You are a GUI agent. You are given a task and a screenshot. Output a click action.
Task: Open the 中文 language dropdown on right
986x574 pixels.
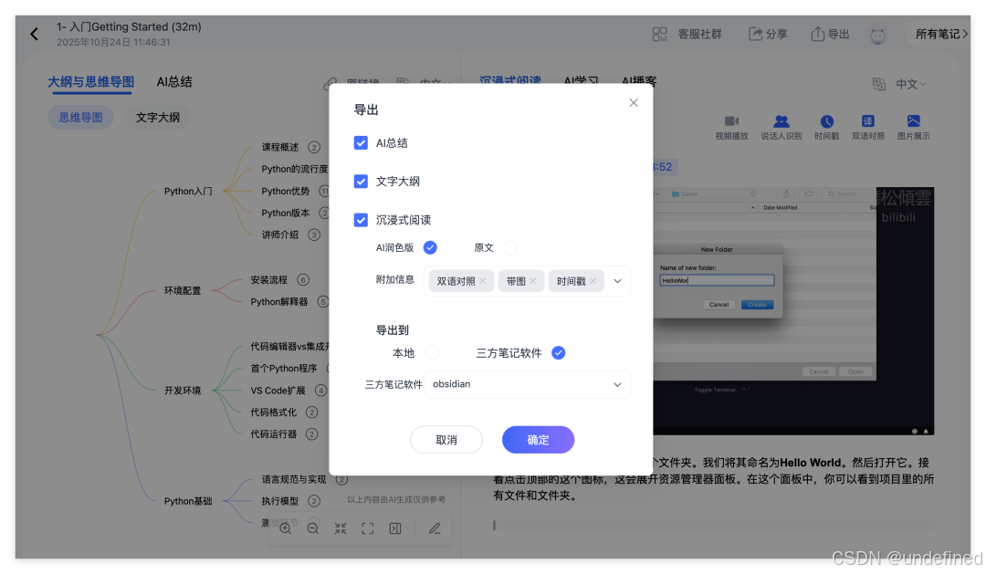(x=911, y=84)
